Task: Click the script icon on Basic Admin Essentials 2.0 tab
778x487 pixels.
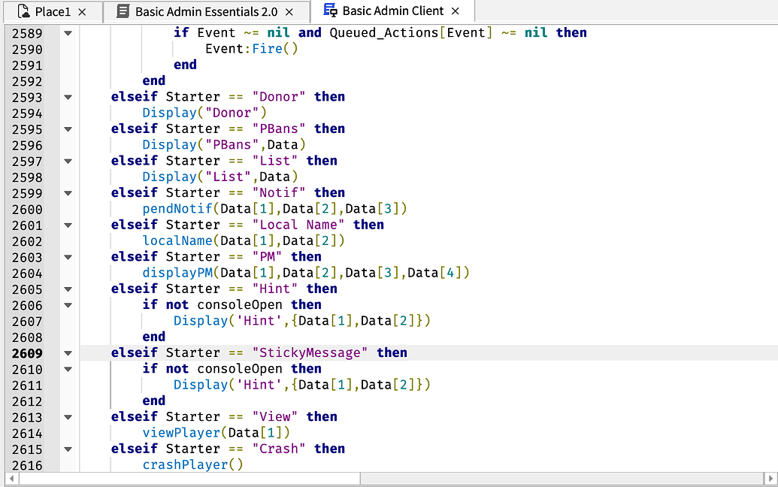Action: pyautogui.click(x=123, y=11)
